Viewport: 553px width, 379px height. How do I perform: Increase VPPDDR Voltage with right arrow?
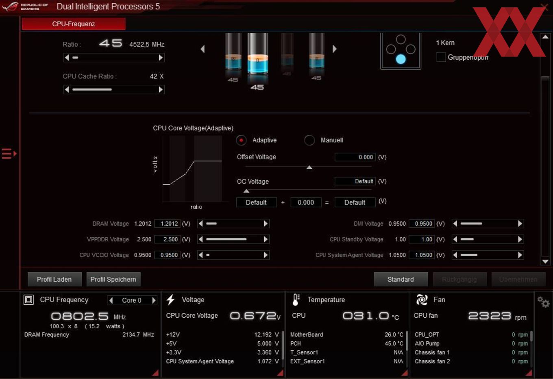pyautogui.click(x=266, y=239)
